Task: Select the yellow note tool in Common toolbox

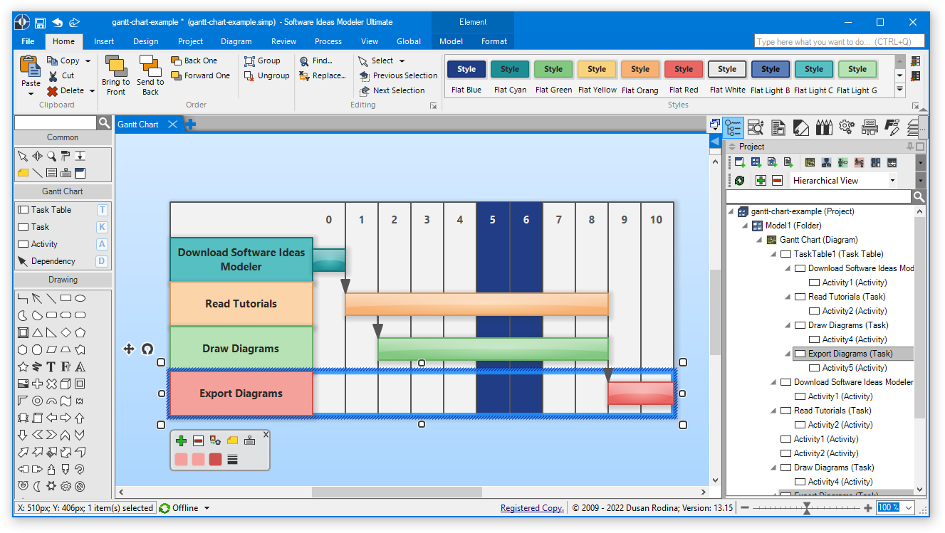Action: (x=23, y=172)
